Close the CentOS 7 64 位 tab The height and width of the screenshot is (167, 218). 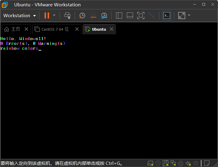[x=77, y=29]
